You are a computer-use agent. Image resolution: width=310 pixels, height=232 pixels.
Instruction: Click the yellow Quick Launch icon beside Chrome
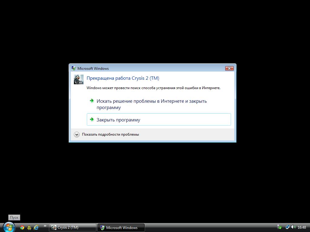29,227
